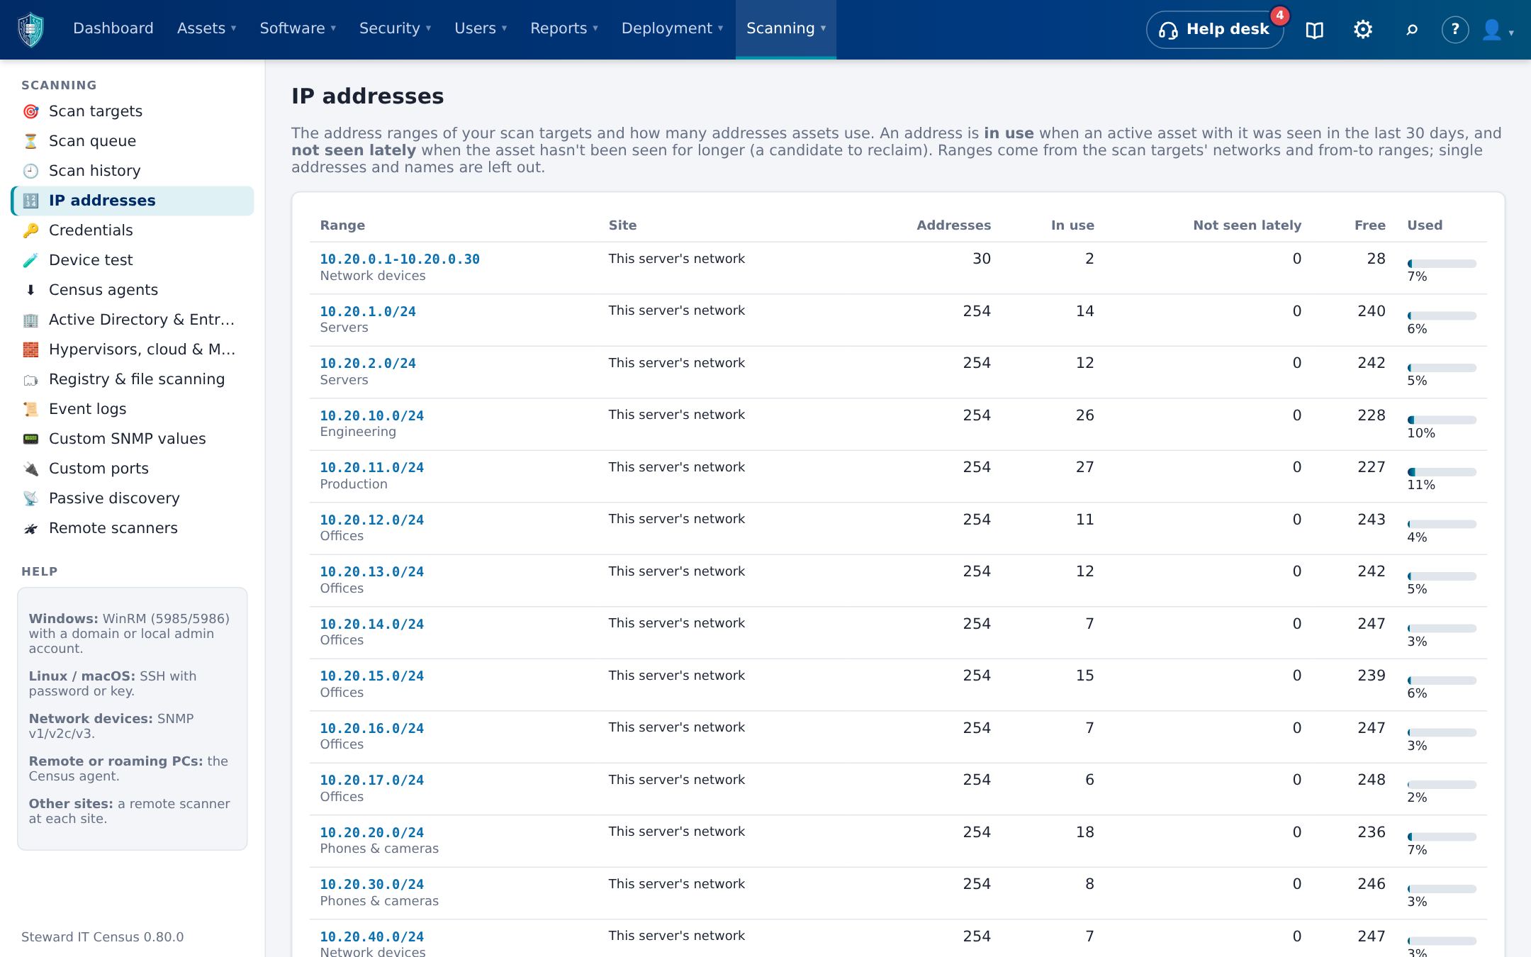Screen dimensions: 1531x957
Task: Expand the Reports menu
Action: [564, 28]
